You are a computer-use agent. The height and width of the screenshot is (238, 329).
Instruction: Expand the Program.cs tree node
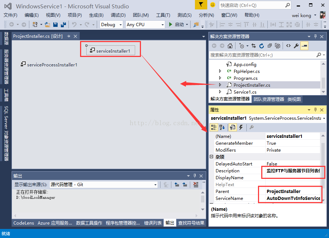(x=220, y=78)
